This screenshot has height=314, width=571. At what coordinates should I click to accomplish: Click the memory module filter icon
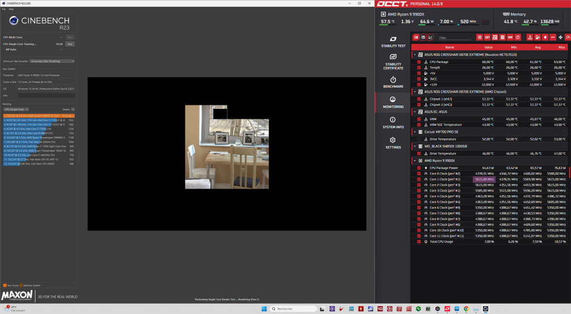coord(510,37)
